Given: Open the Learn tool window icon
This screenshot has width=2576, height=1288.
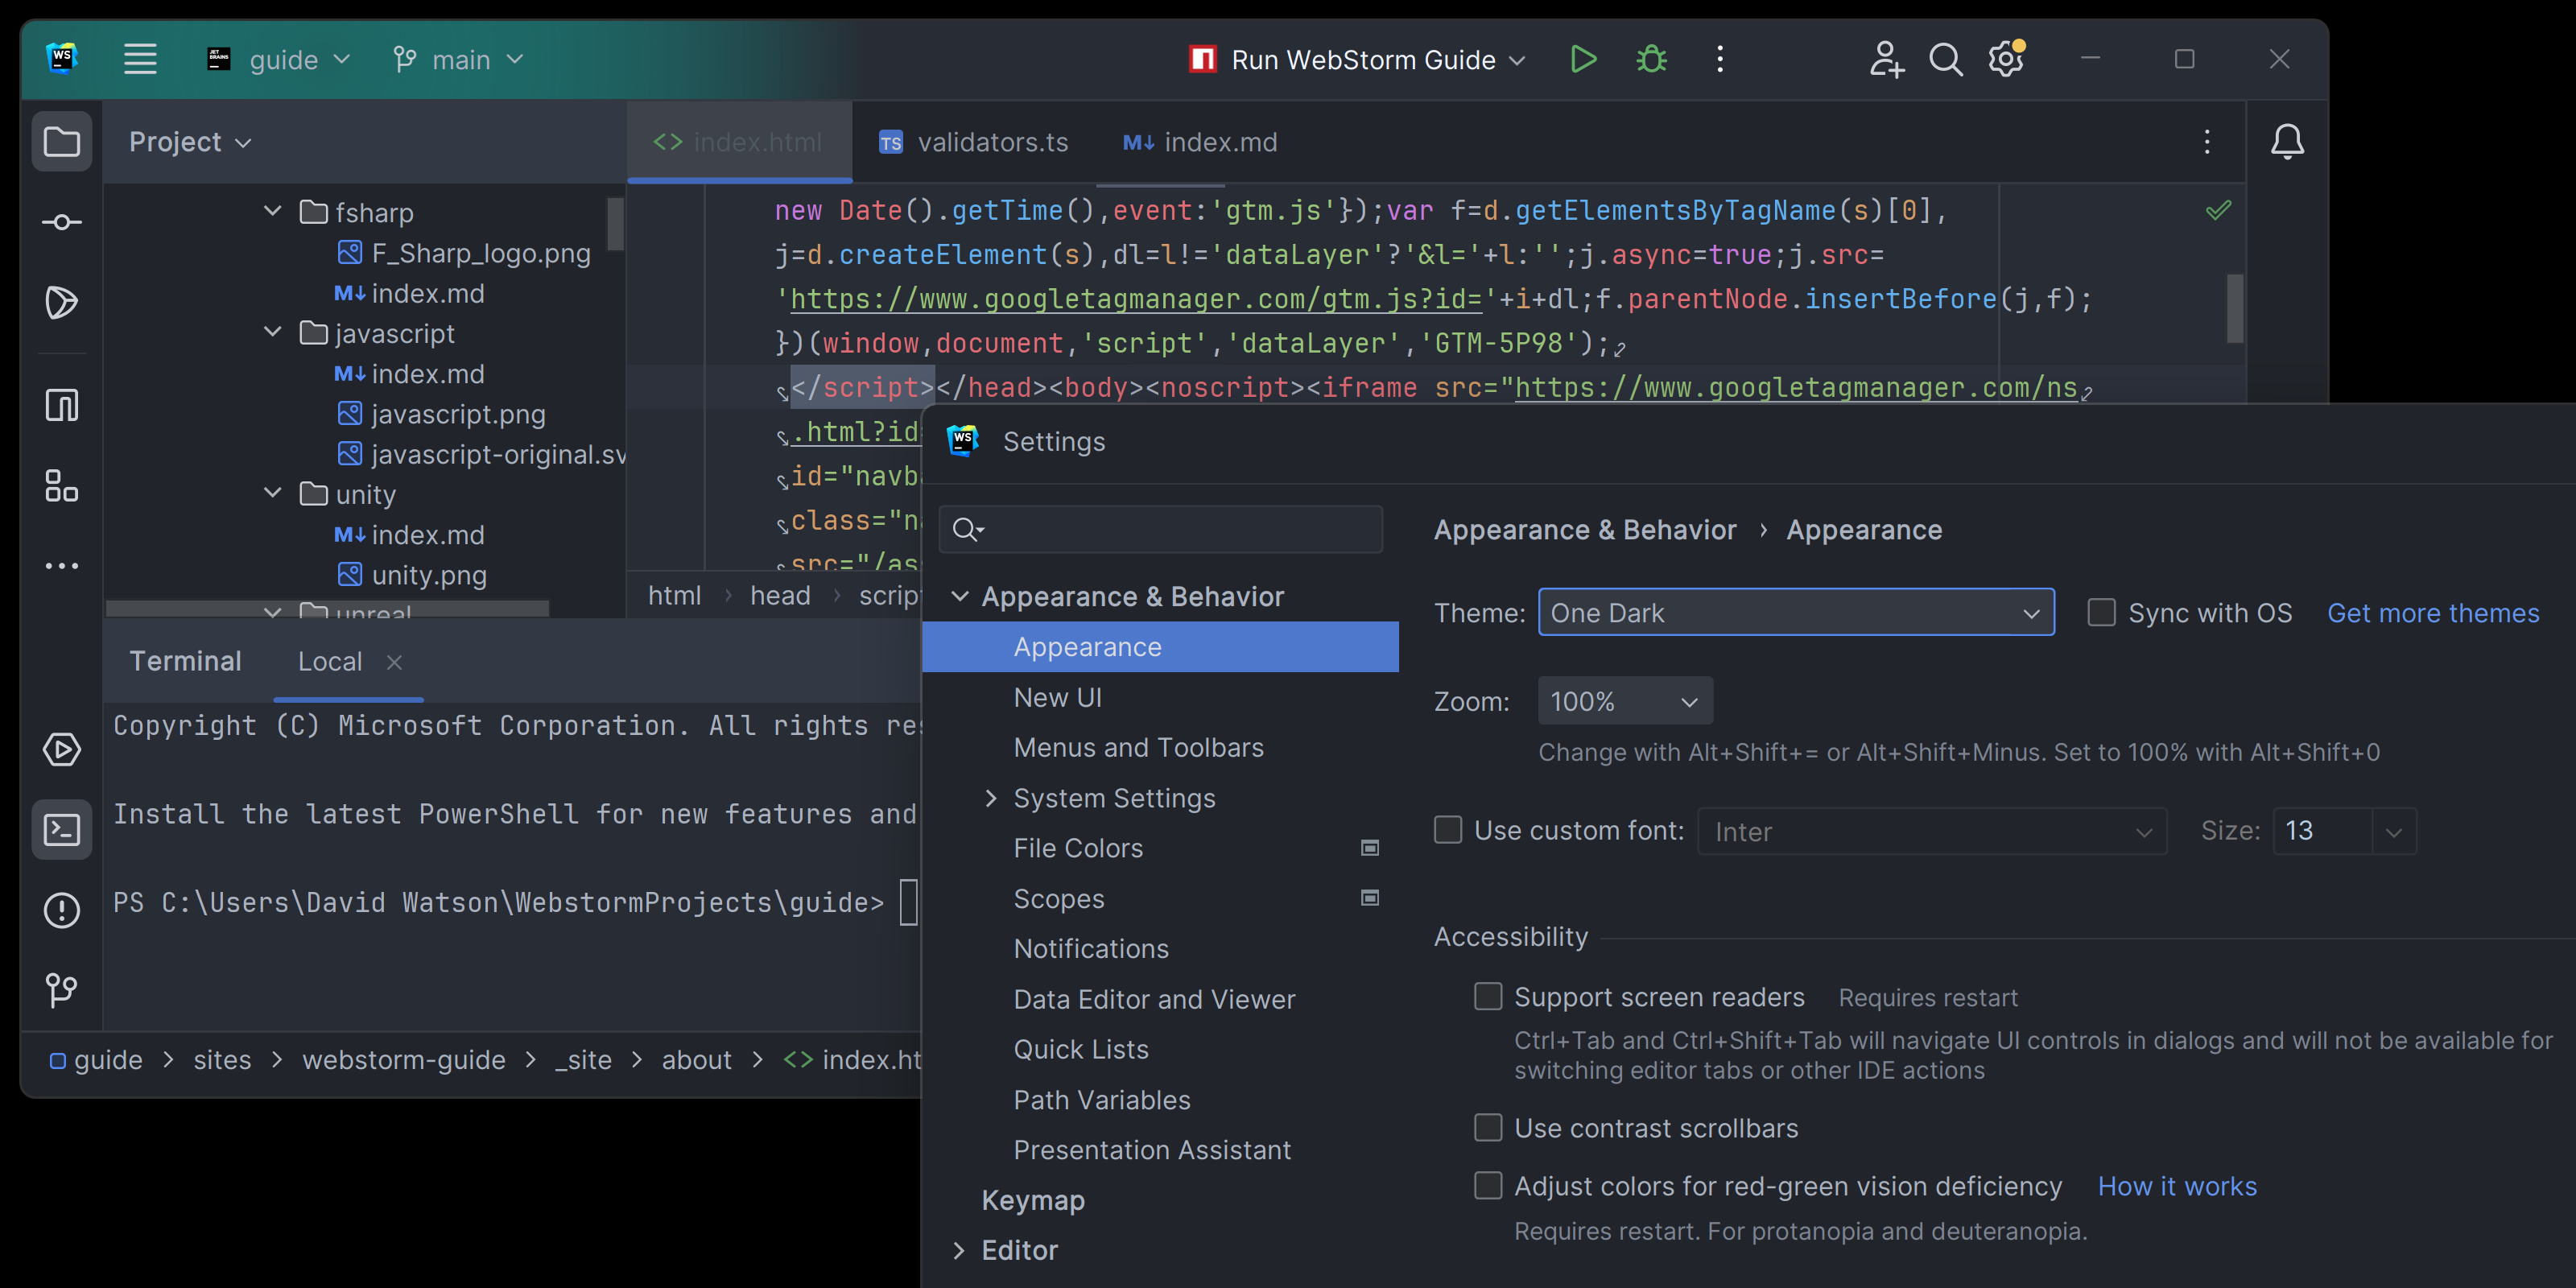Looking at the screenshot, I should (62, 302).
